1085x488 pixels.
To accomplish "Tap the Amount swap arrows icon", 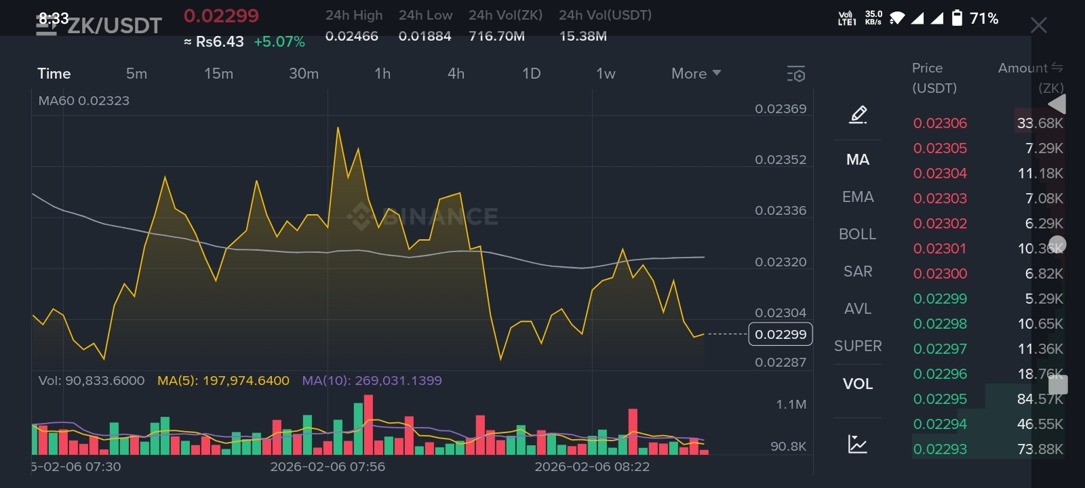I will 1057,67.
